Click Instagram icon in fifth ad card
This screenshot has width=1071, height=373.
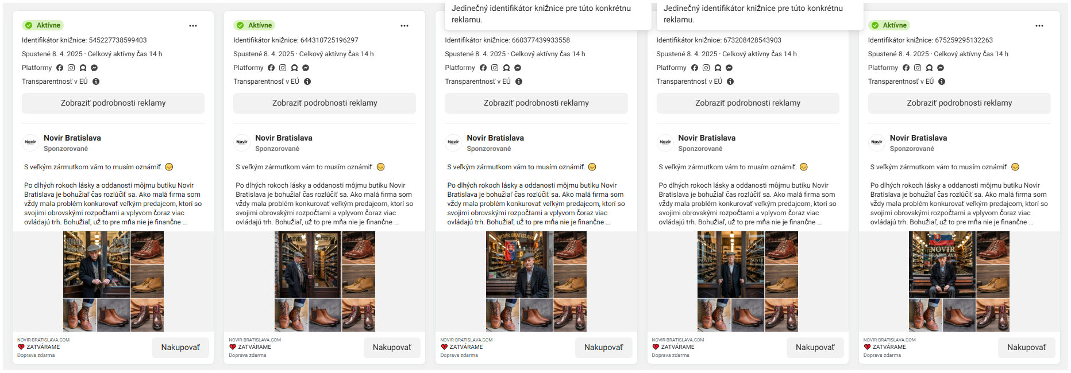tap(918, 68)
